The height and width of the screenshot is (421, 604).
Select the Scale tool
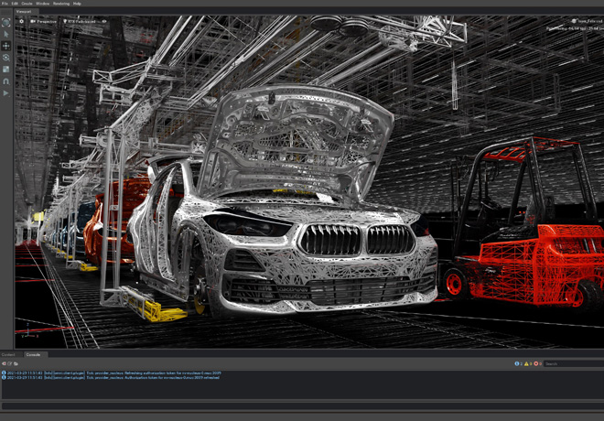tap(6, 70)
